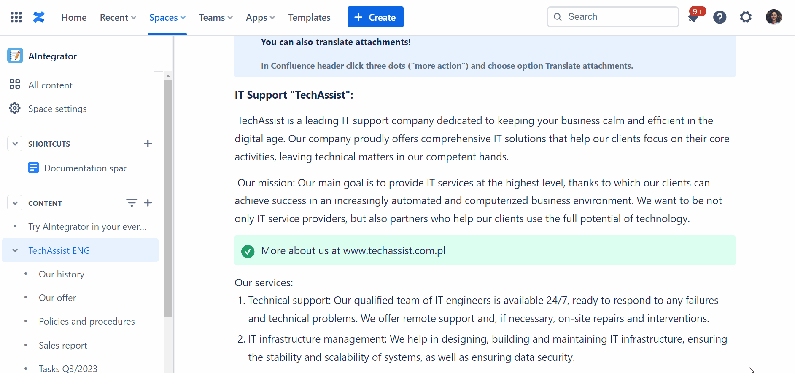Image resolution: width=795 pixels, height=373 pixels.
Task: Open Templates in the top navigation
Action: tap(309, 17)
